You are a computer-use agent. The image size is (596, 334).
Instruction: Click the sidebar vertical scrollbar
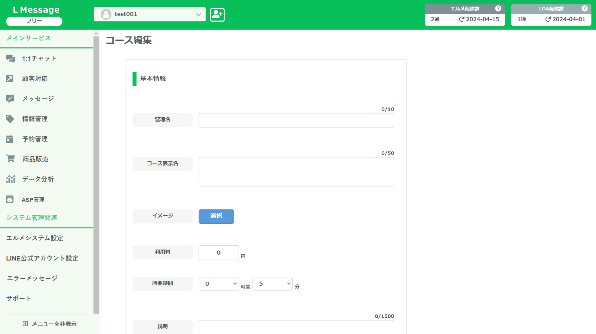pos(96,175)
